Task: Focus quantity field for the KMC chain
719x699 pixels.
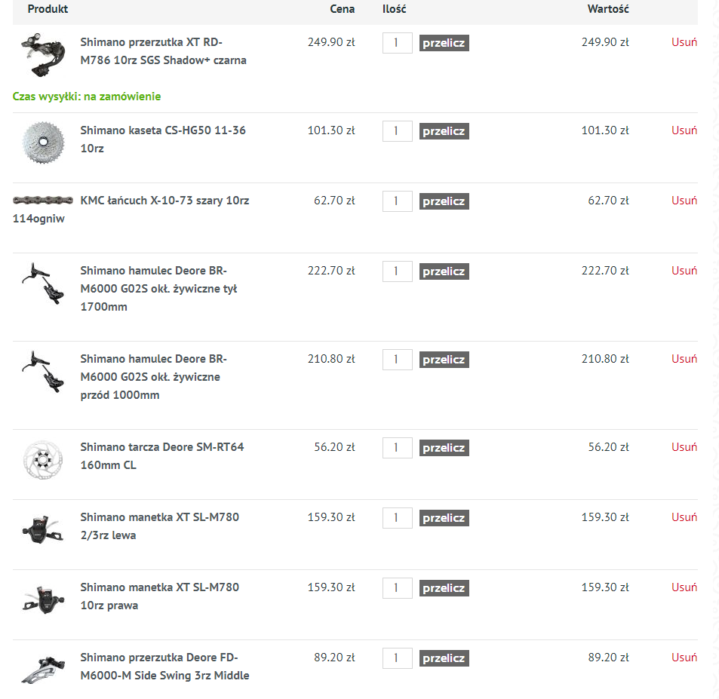Action: coord(397,201)
